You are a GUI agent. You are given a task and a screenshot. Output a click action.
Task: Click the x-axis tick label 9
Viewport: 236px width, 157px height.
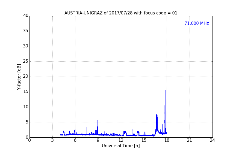(98, 140)
